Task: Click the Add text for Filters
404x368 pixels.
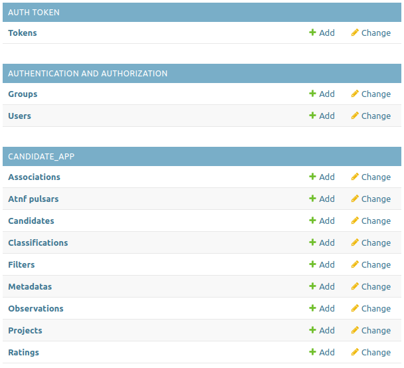Action: [x=327, y=264]
